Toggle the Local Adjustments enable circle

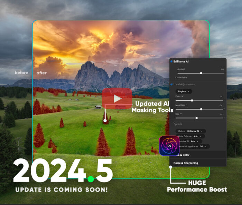click(172, 84)
